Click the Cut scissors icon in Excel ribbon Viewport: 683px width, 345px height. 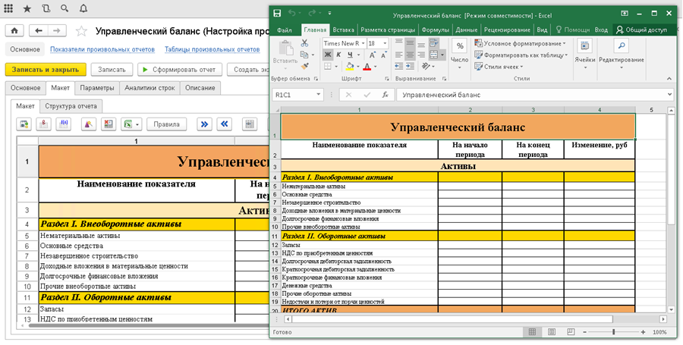tap(305, 44)
